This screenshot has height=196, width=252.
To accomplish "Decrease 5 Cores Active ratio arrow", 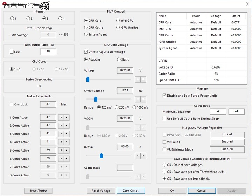I will (61, 150).
